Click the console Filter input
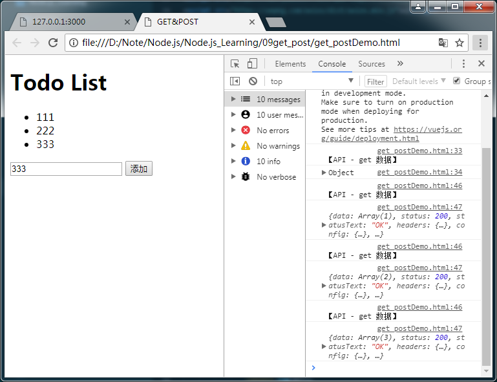 [x=375, y=81]
